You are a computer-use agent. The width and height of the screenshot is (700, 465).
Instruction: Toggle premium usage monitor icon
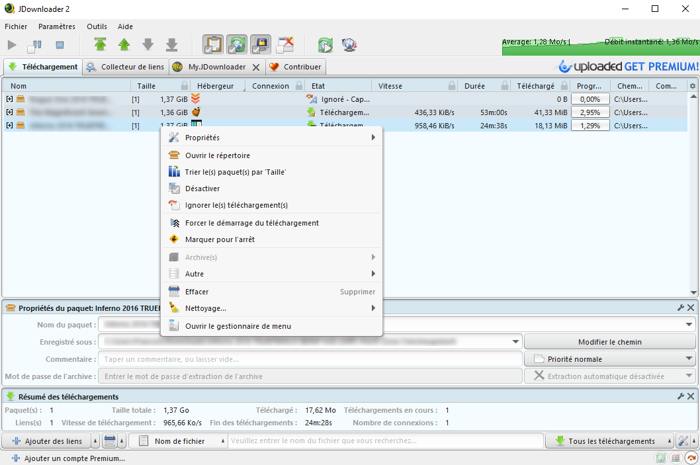tap(261, 44)
